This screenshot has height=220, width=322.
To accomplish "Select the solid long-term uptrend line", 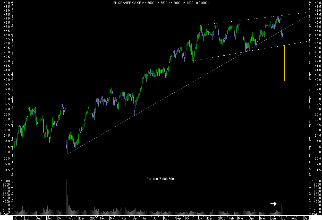I will coord(188,85).
